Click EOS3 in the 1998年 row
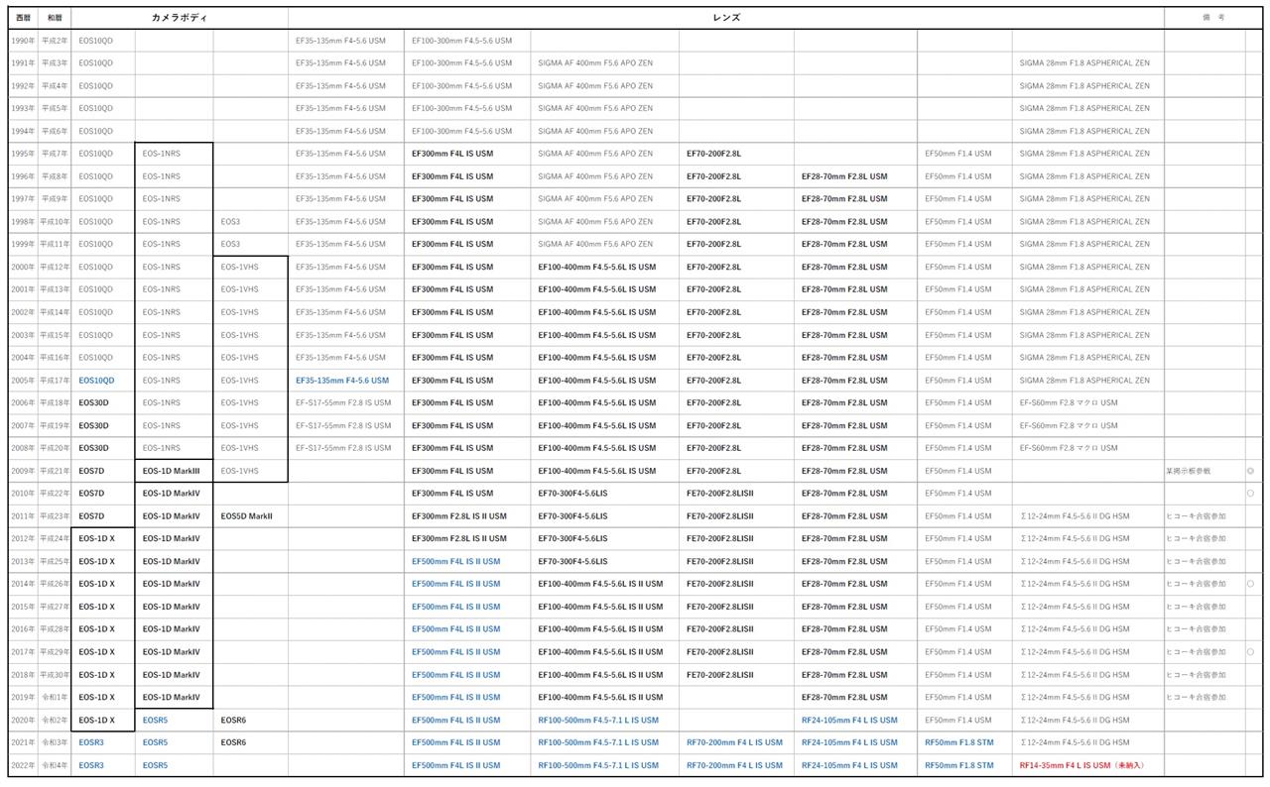 [x=230, y=222]
